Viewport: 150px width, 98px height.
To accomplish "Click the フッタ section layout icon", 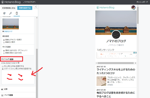I will 2,95.
